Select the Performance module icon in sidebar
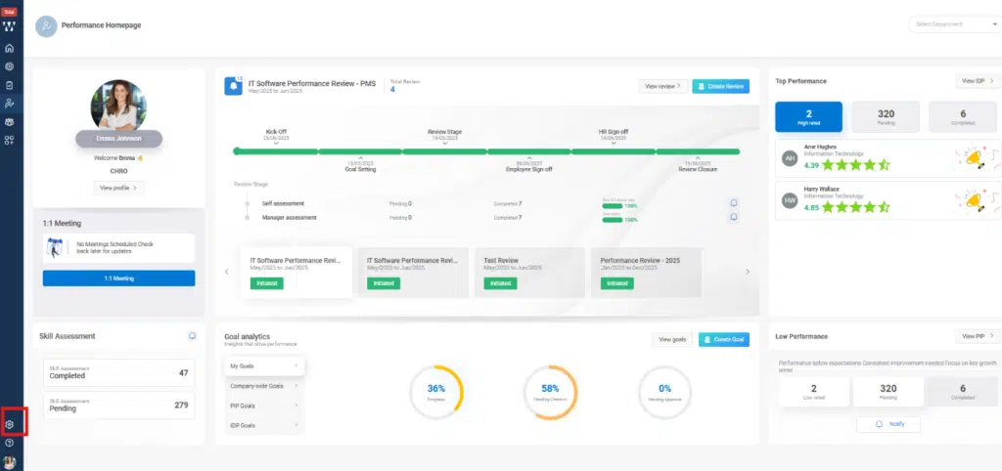 [x=9, y=103]
